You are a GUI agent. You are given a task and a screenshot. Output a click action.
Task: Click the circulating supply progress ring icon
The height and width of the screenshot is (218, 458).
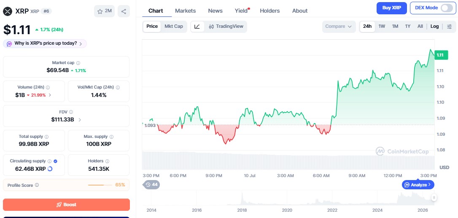tap(50, 169)
